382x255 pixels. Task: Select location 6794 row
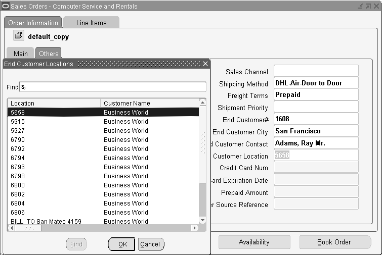[103, 158]
